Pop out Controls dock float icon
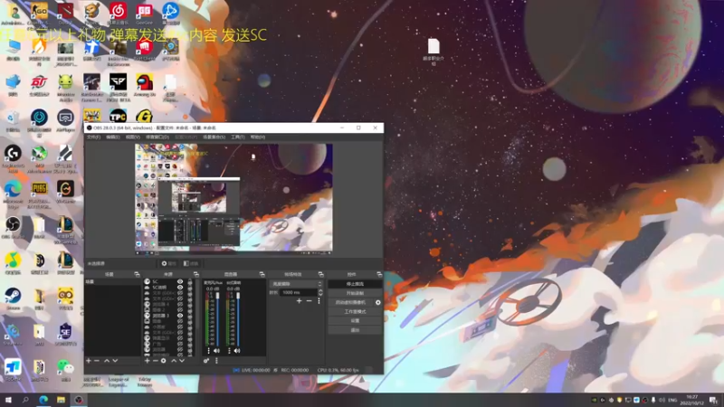724x407 pixels. (379, 274)
